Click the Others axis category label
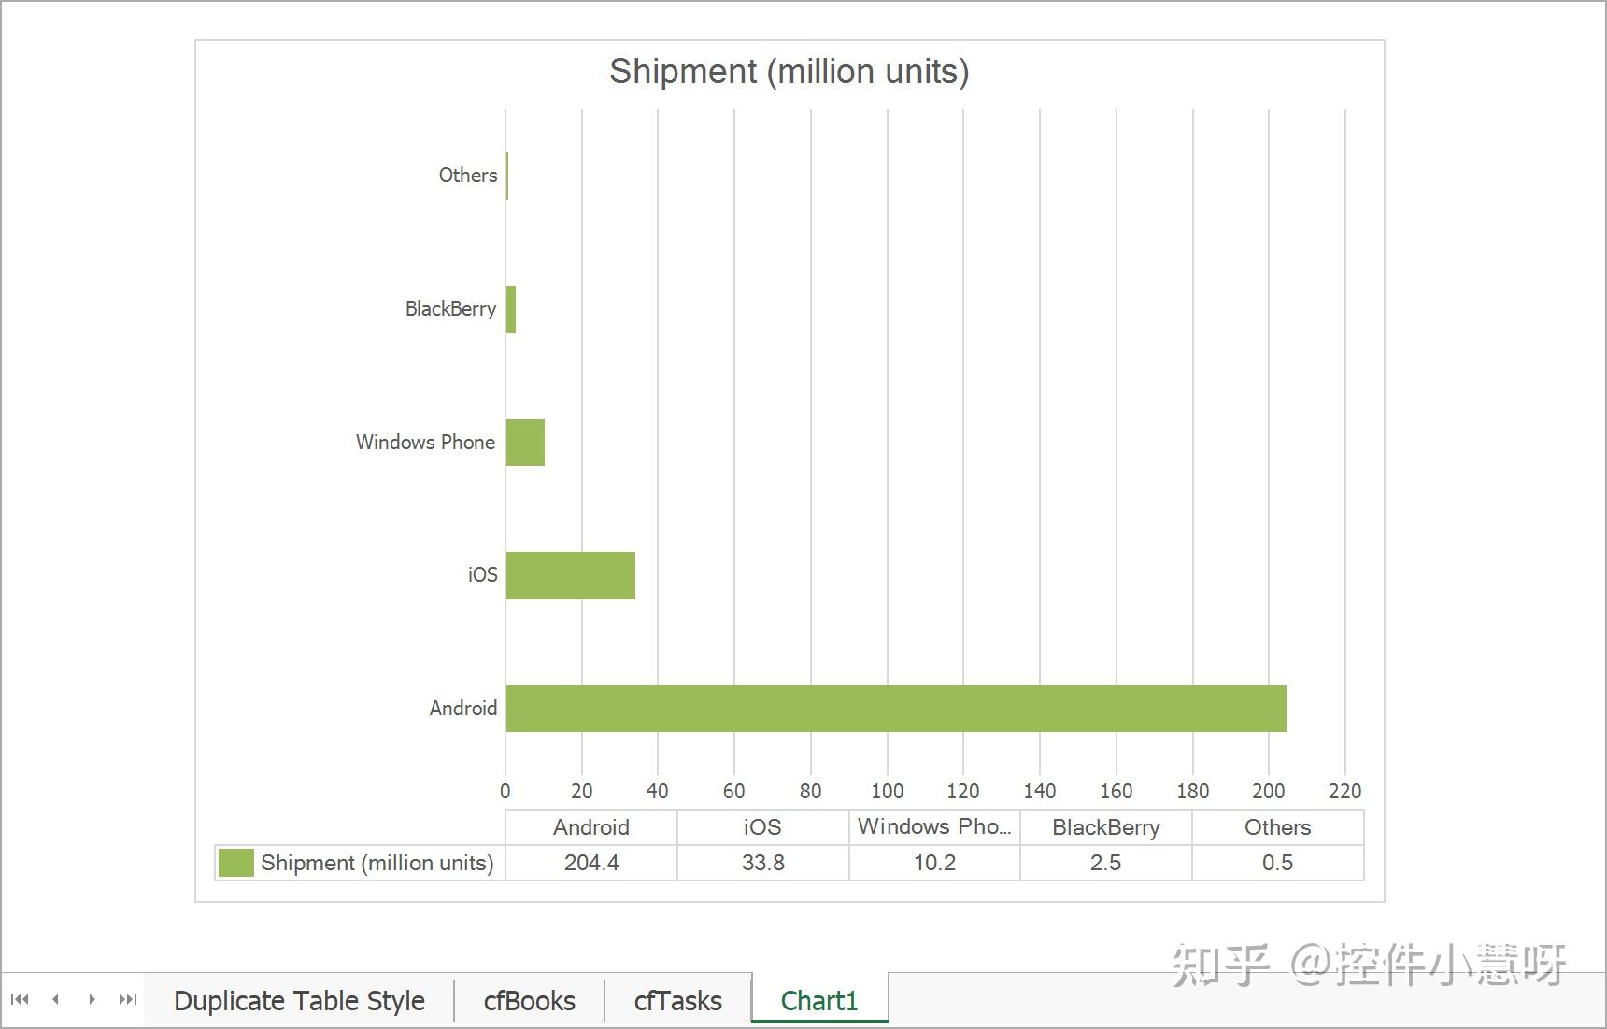The image size is (1607, 1029). pyautogui.click(x=468, y=176)
